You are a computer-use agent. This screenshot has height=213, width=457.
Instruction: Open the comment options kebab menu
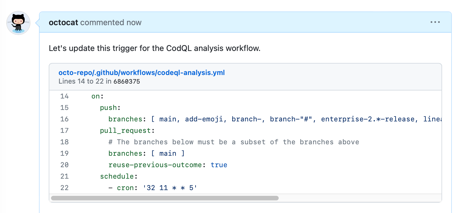(x=435, y=22)
